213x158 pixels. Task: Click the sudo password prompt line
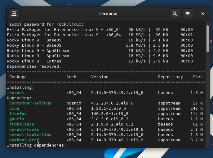tap(45, 24)
